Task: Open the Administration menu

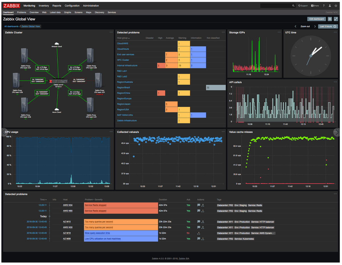Action: pos(91,6)
